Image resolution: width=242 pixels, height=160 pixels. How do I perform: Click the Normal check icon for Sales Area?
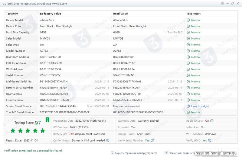point(188,45)
